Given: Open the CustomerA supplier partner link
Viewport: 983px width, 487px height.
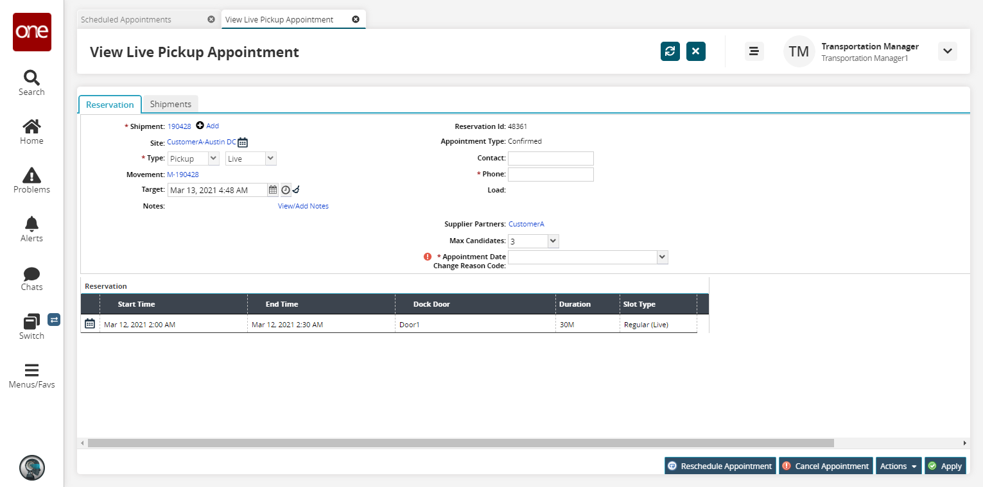Looking at the screenshot, I should click(526, 224).
